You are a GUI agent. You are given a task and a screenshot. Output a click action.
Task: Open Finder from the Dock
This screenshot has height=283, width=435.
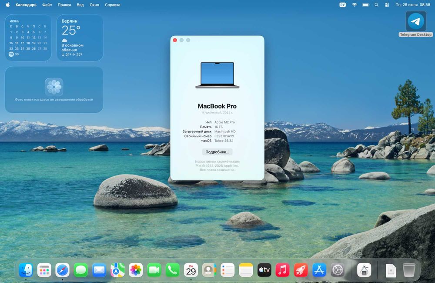pos(26,270)
